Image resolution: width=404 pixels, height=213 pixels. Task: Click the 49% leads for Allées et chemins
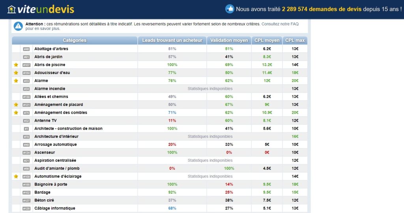coord(172,96)
